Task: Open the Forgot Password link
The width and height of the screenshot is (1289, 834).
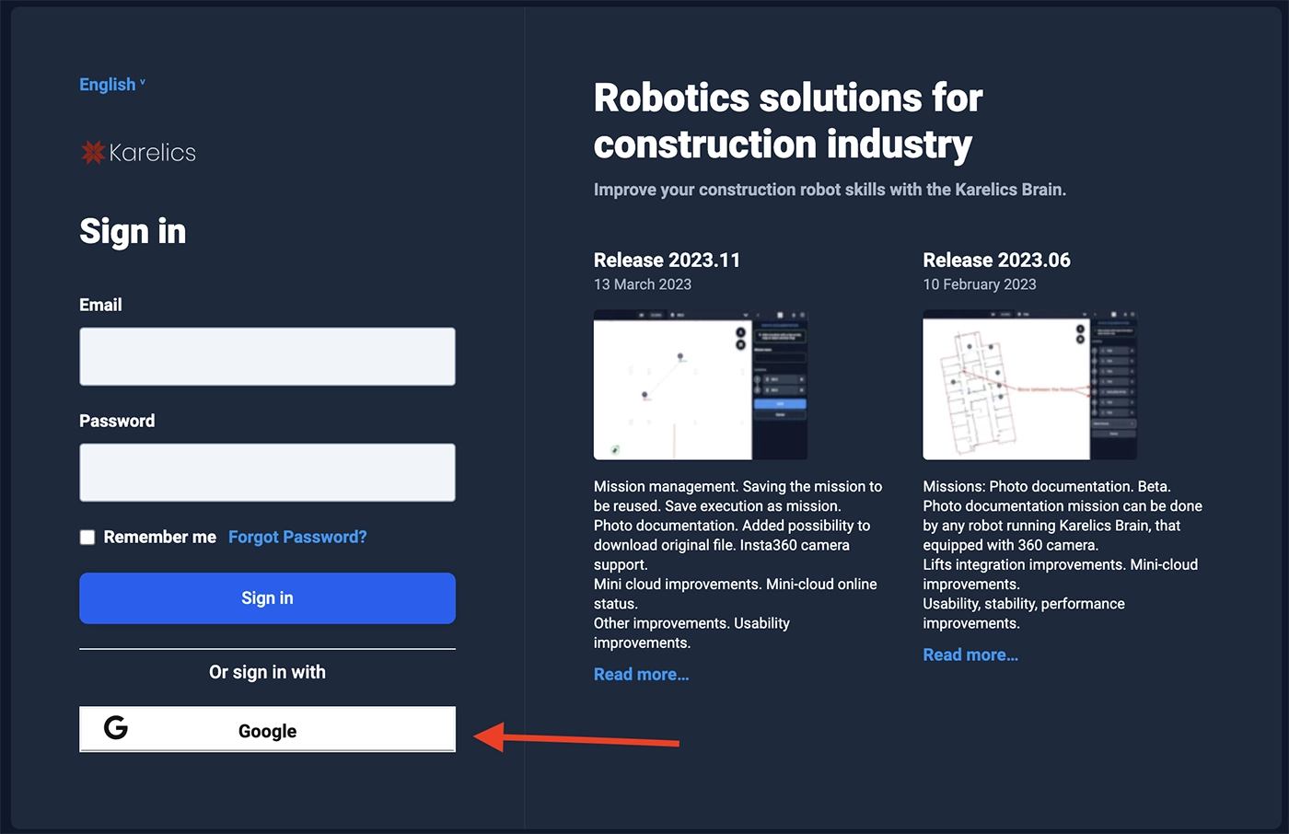Action: [x=297, y=537]
